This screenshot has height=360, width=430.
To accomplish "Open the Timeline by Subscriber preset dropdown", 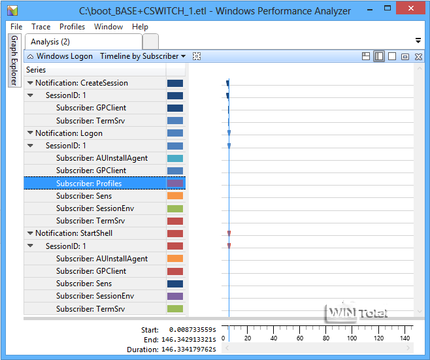I will pyautogui.click(x=142, y=56).
